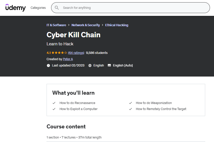Open the Categories menu

(x=38, y=8)
